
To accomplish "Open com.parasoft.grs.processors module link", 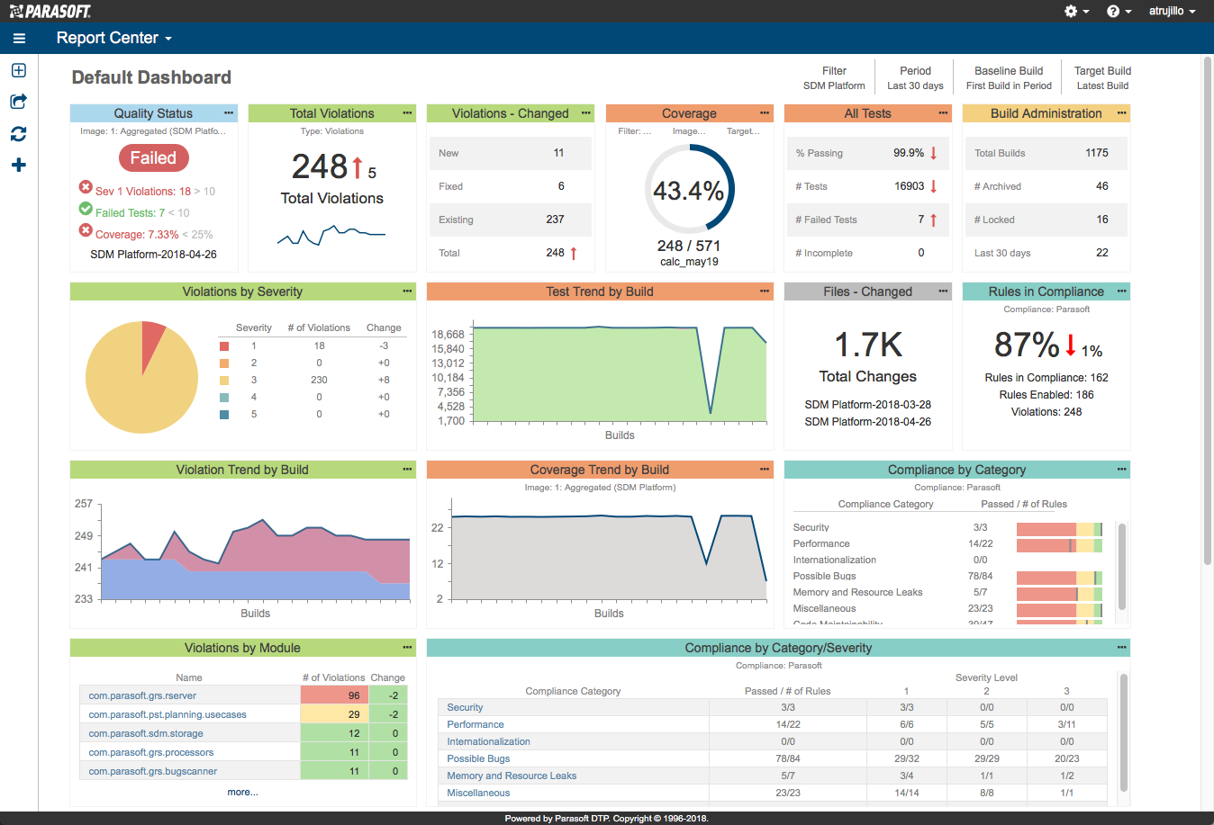I will coord(151,752).
